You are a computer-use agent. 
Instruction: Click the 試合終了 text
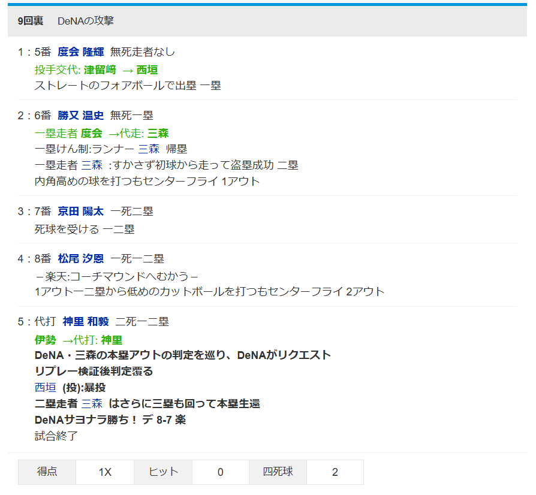click(x=56, y=436)
